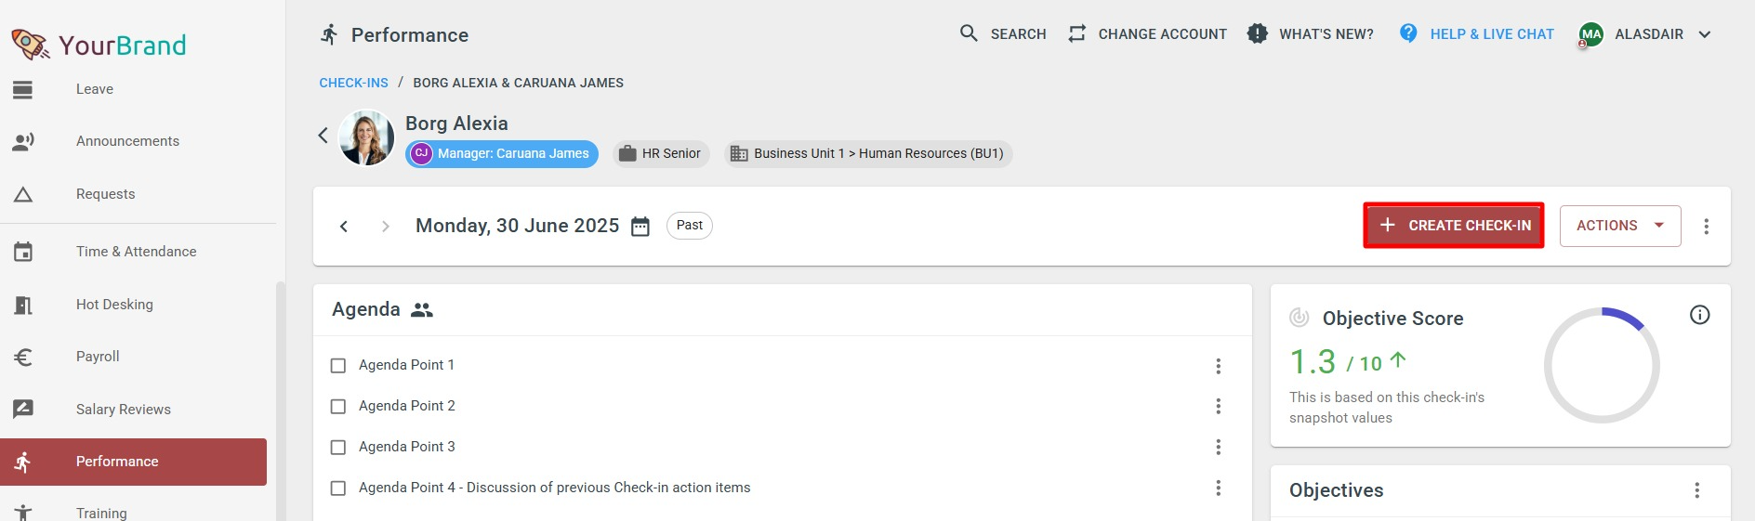Viewport: 1755px width, 521px height.
Task: Select Time & Attendance sidebar item
Action: (x=134, y=252)
